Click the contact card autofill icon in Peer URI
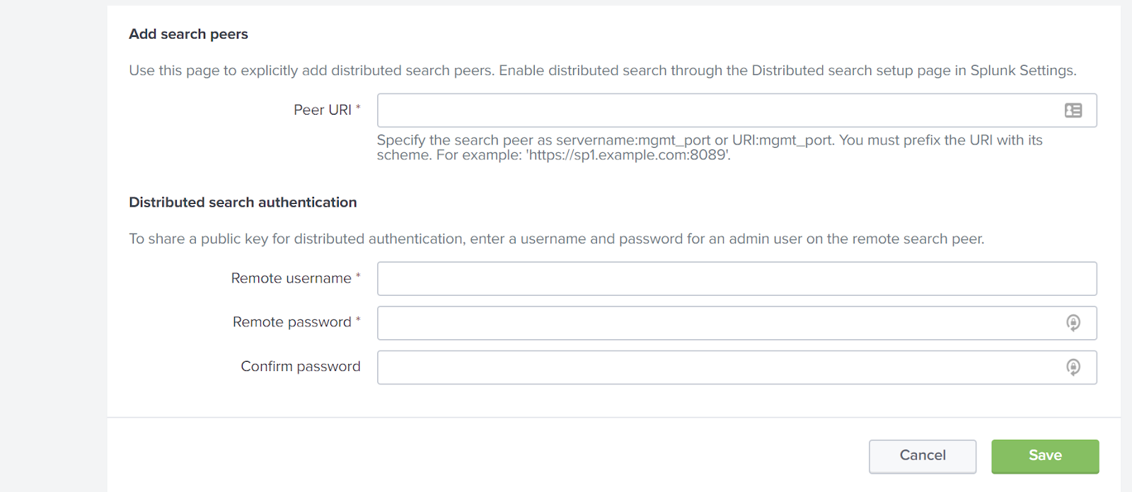 coord(1073,110)
